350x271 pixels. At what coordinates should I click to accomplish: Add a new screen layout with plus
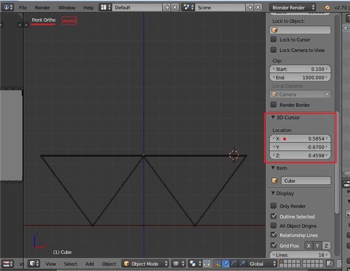[167, 8]
